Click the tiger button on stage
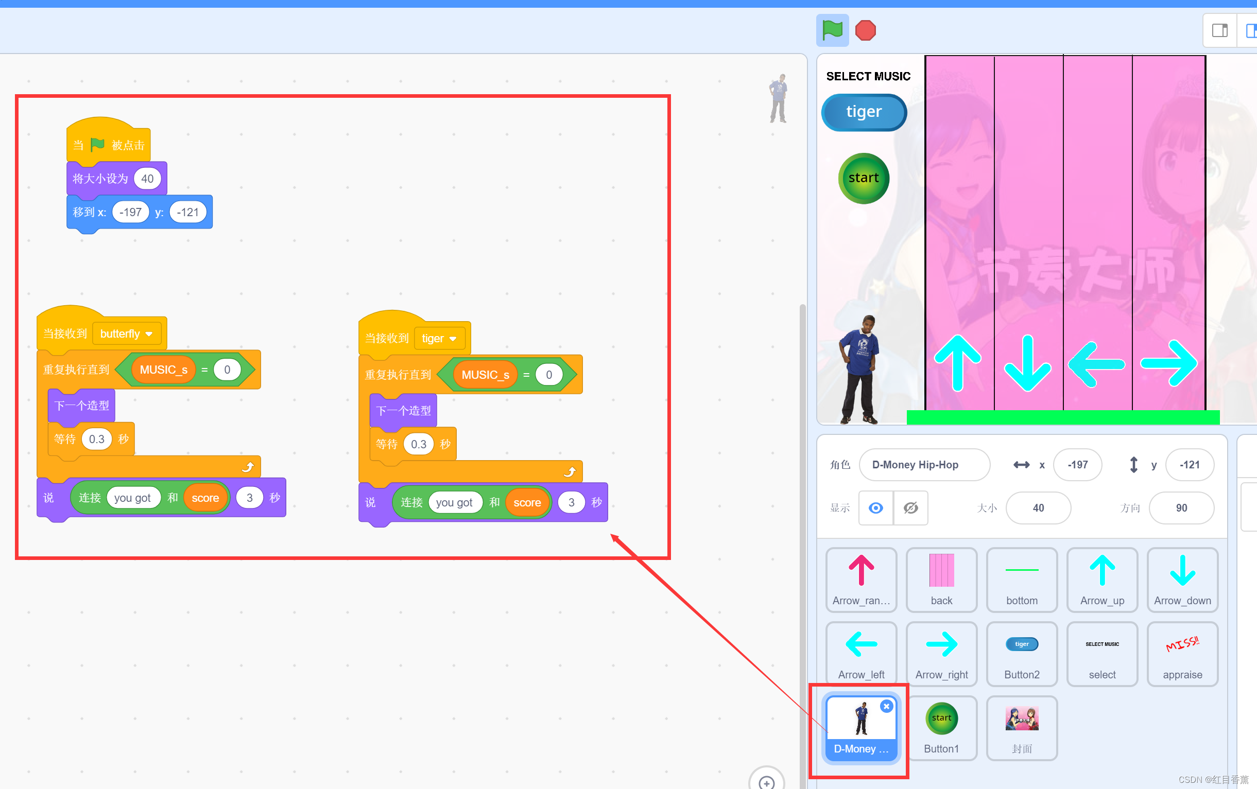Screen dimensions: 1257x789 click(x=864, y=112)
